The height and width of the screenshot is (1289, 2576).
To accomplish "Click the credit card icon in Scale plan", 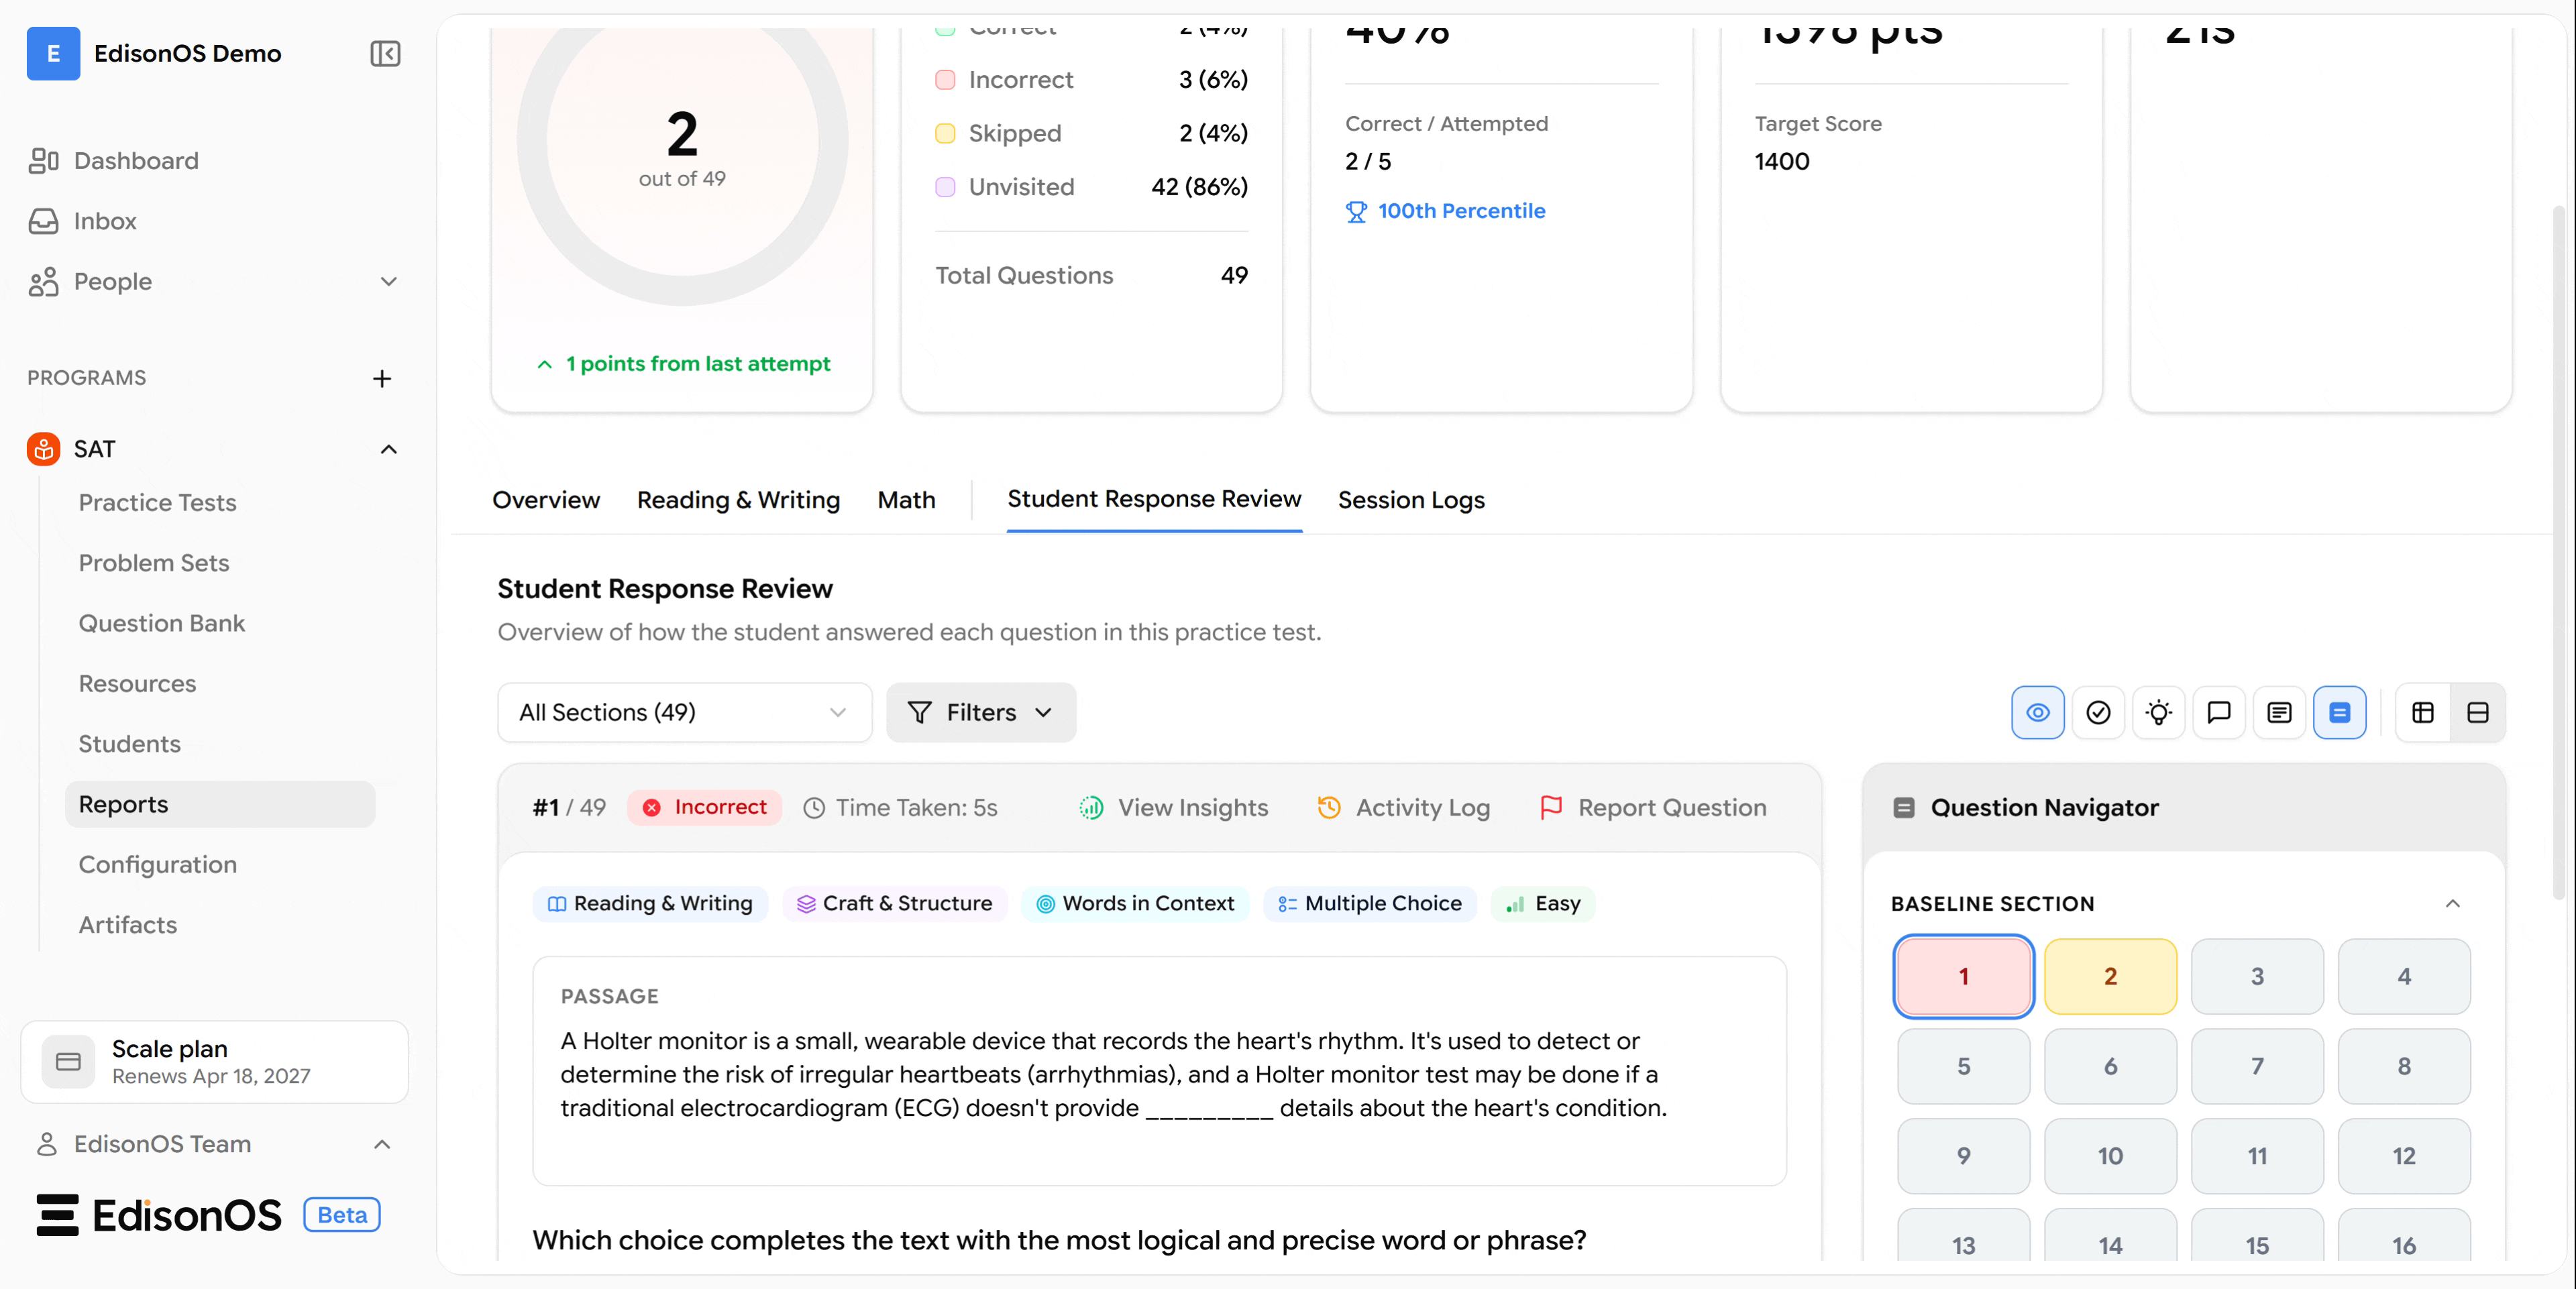I will pyautogui.click(x=68, y=1061).
